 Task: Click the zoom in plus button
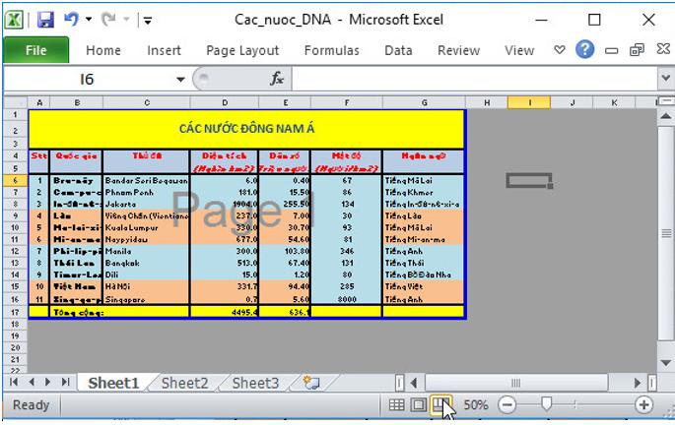click(x=644, y=404)
